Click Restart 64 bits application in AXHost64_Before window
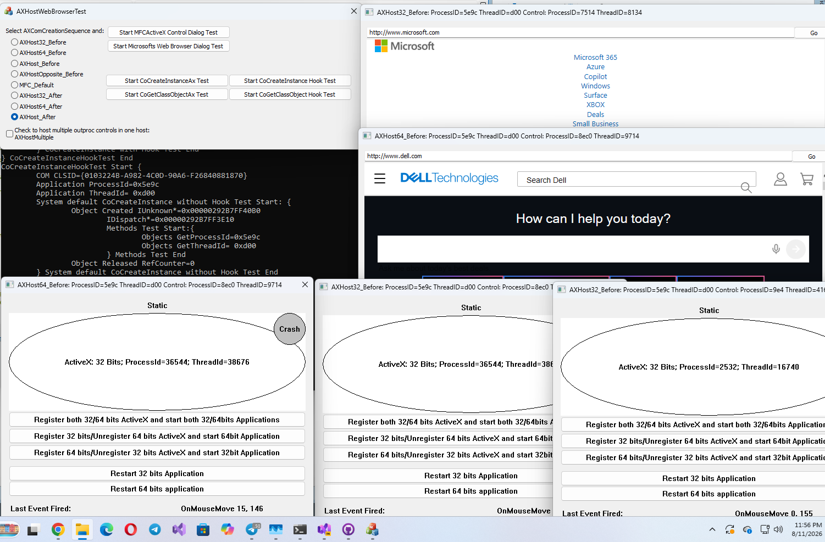Screen dimensions: 825x542 (157, 489)
